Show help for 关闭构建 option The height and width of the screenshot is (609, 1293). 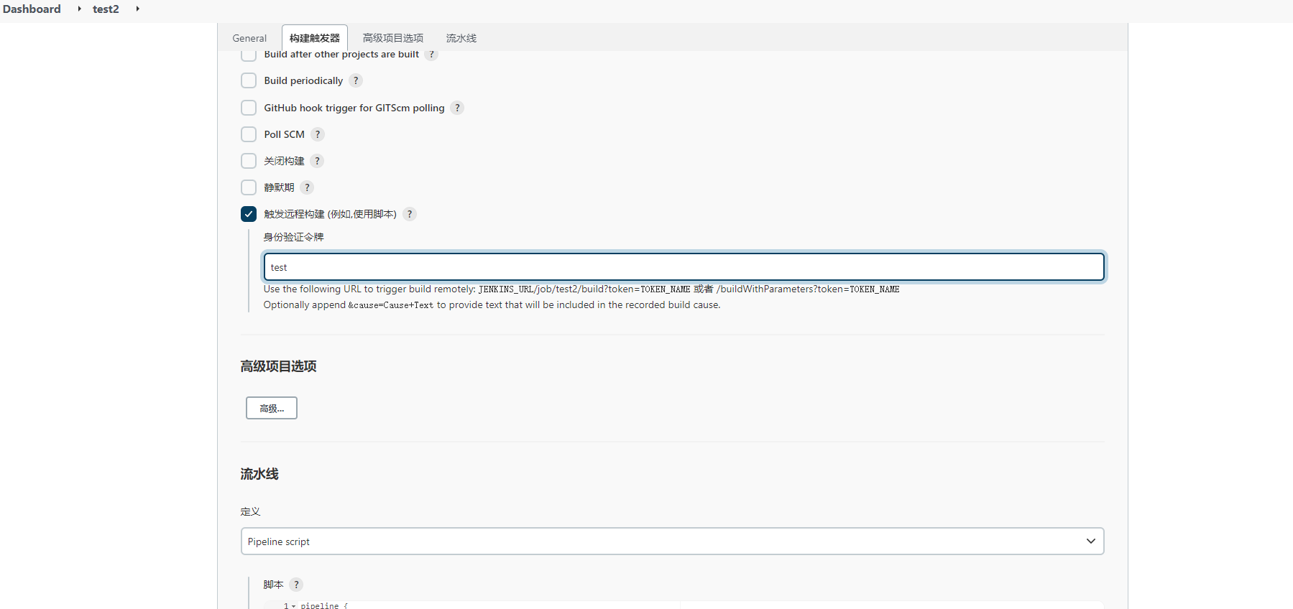pyautogui.click(x=317, y=161)
